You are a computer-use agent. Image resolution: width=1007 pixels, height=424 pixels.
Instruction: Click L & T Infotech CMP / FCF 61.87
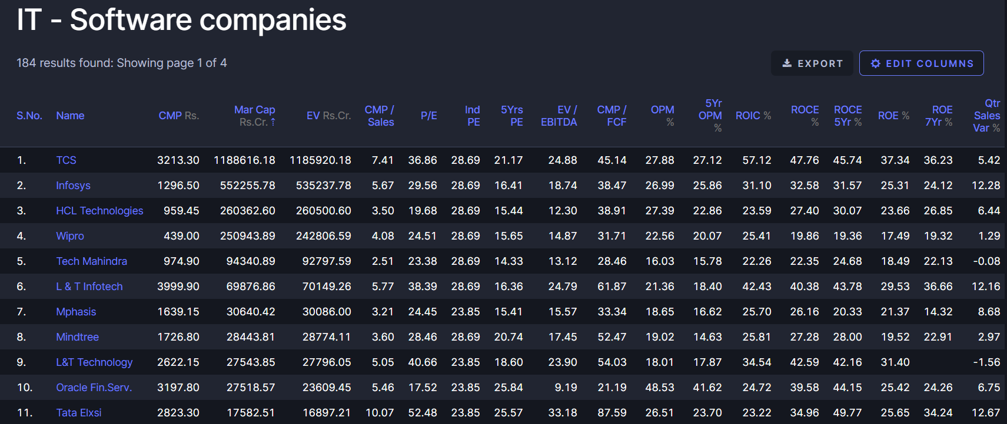point(612,287)
